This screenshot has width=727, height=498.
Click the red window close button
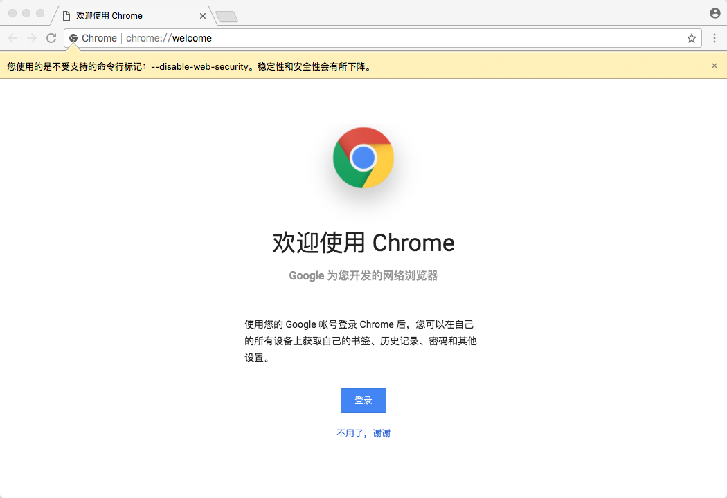tap(12, 13)
